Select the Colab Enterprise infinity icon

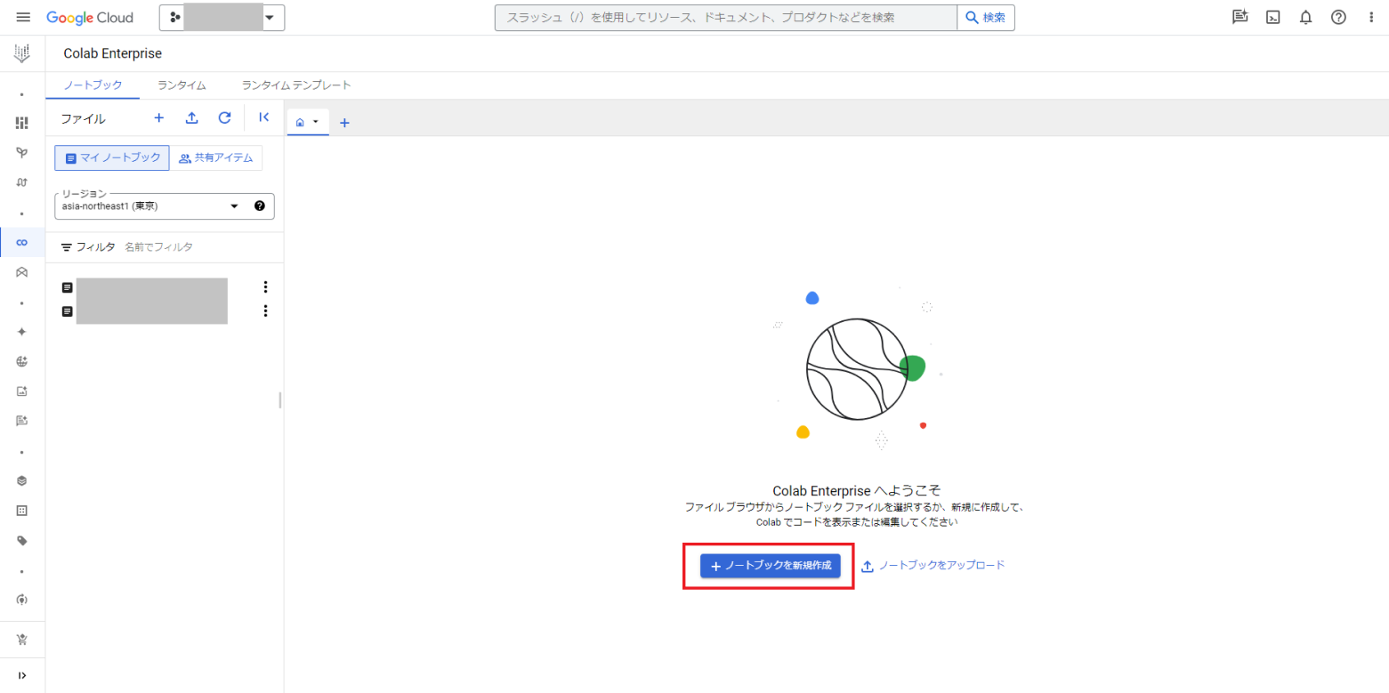22,242
